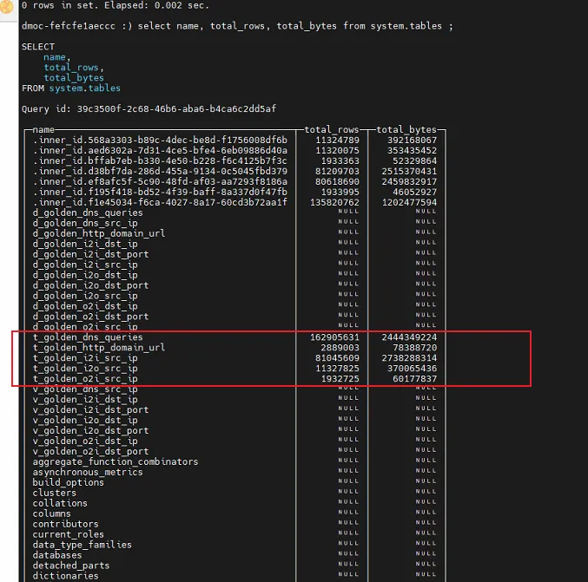Viewport: 588px width, 582px height.
Task: Click table name collations
Action: point(60,503)
